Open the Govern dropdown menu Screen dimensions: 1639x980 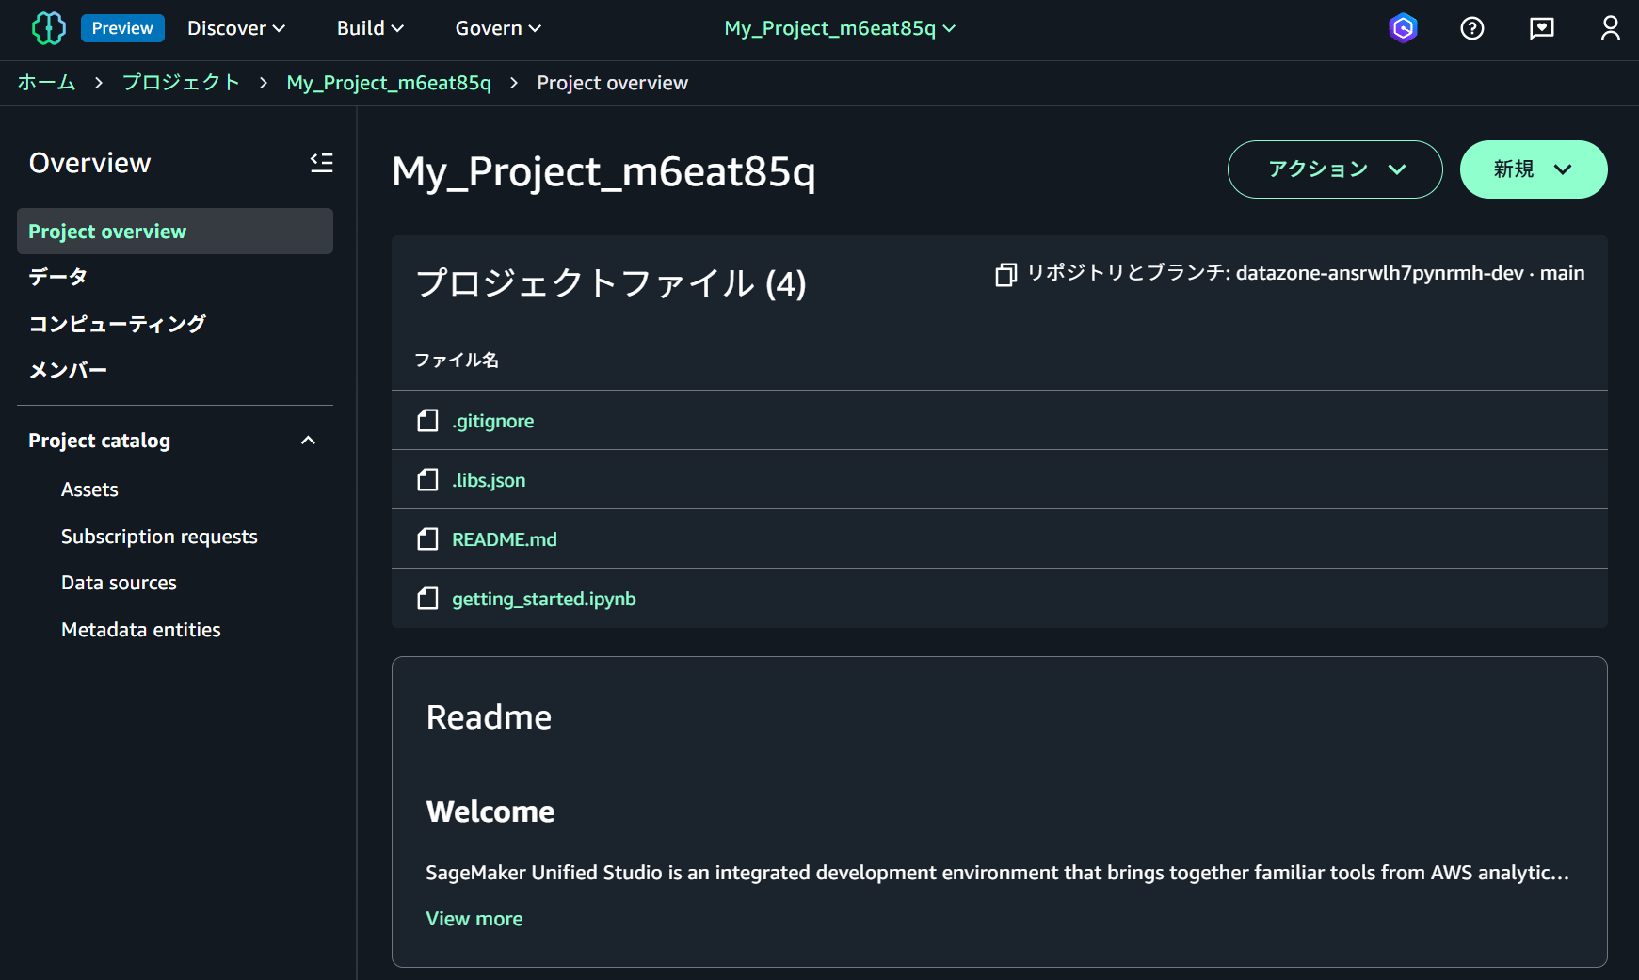[498, 28]
